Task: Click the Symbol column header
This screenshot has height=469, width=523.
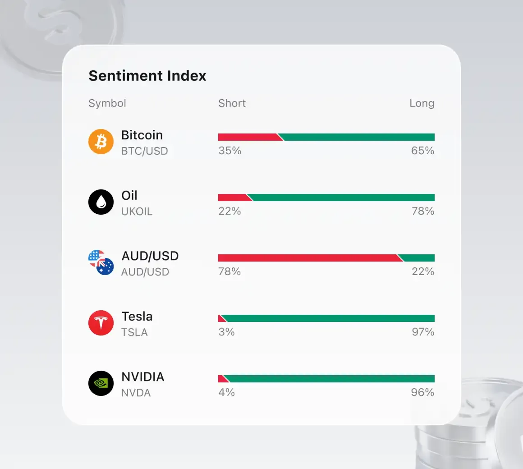Action: (x=107, y=103)
